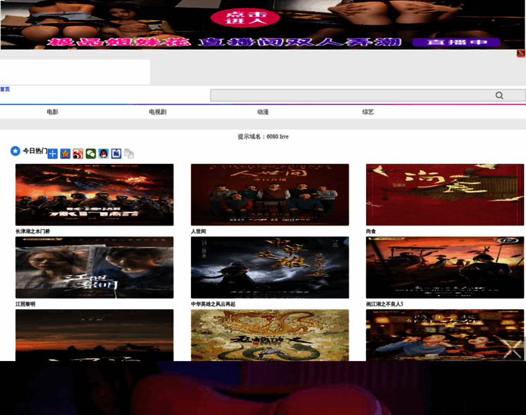Image resolution: width=526 pixels, height=415 pixels.
Task: Open the 长津湖之水门桥 poster
Action: pyautogui.click(x=95, y=195)
